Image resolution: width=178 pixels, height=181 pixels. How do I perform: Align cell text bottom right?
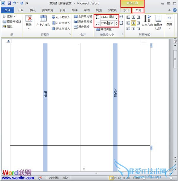pyautogui.click(x=139, y=28)
